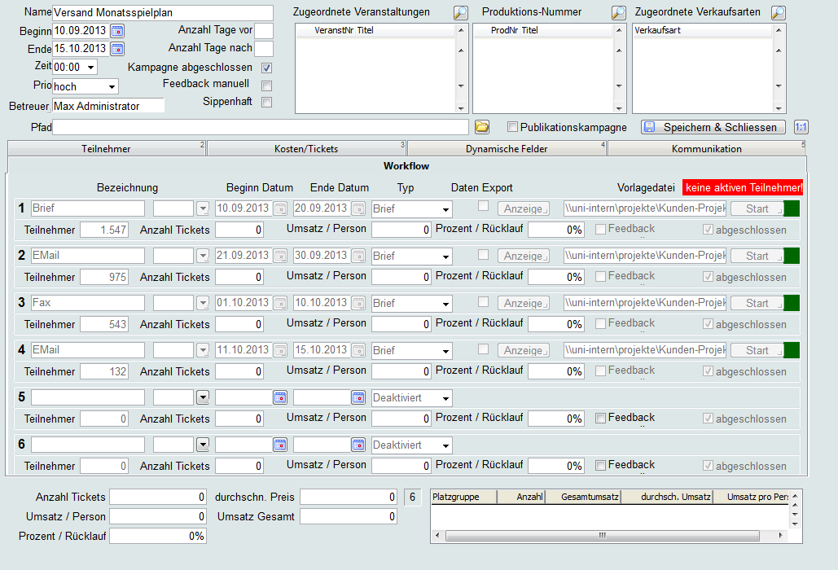Click Gesamtumsatz column header
This screenshot has height=570, width=838.
[582, 497]
